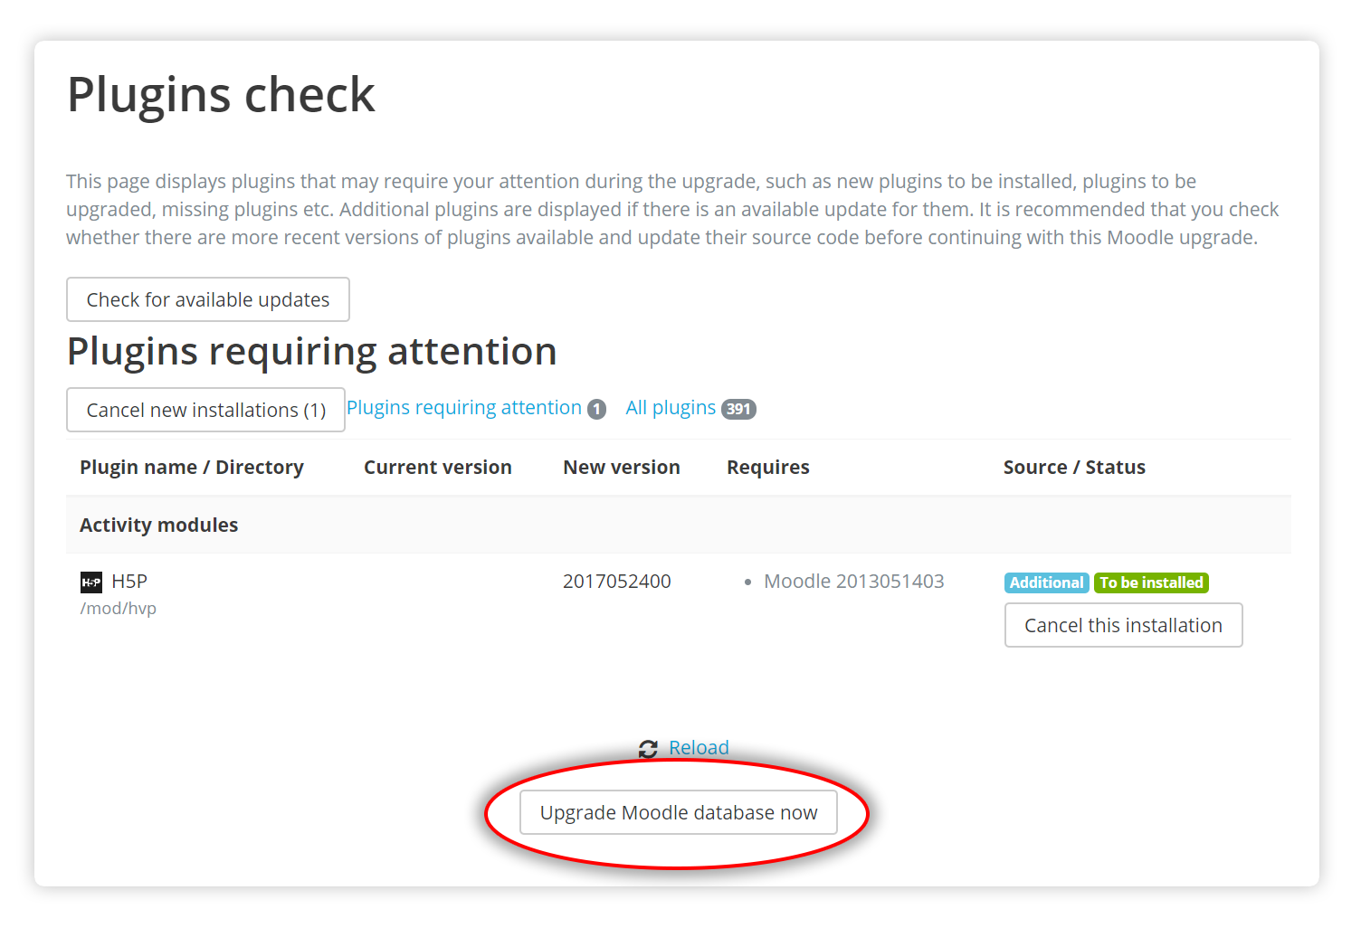Image resolution: width=1361 pixels, height=928 pixels.
Task: Click the Reload link
Action: point(699,748)
